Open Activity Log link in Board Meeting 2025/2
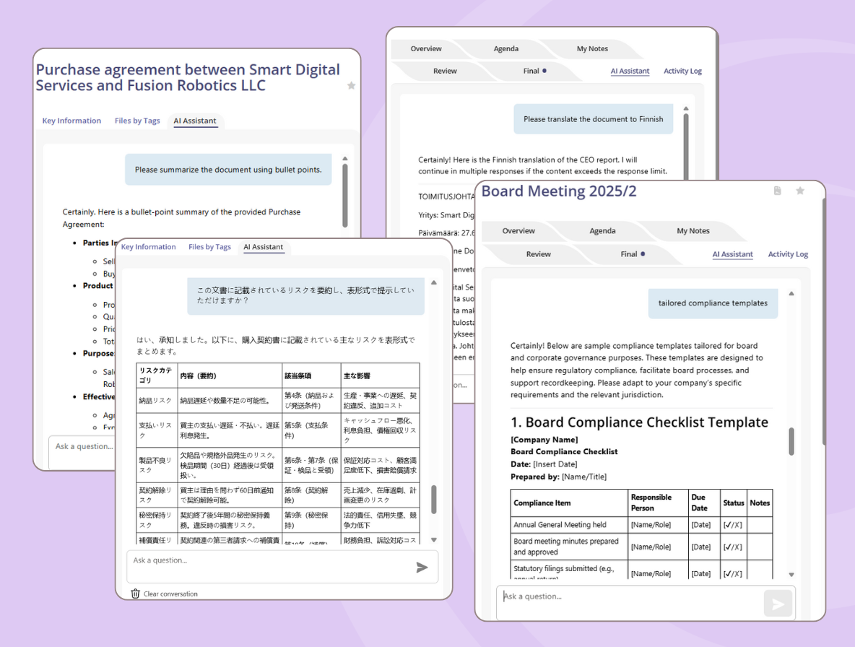This screenshot has height=647, width=855. 788,254
